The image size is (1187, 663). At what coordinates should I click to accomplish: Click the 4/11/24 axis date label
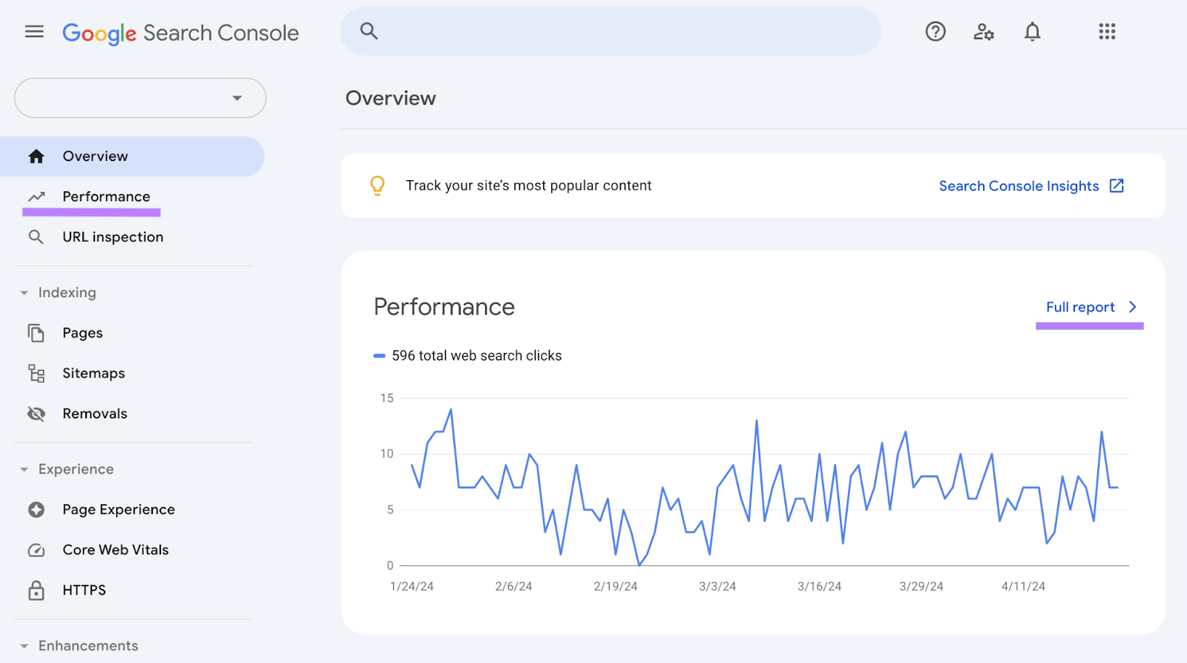1024,587
